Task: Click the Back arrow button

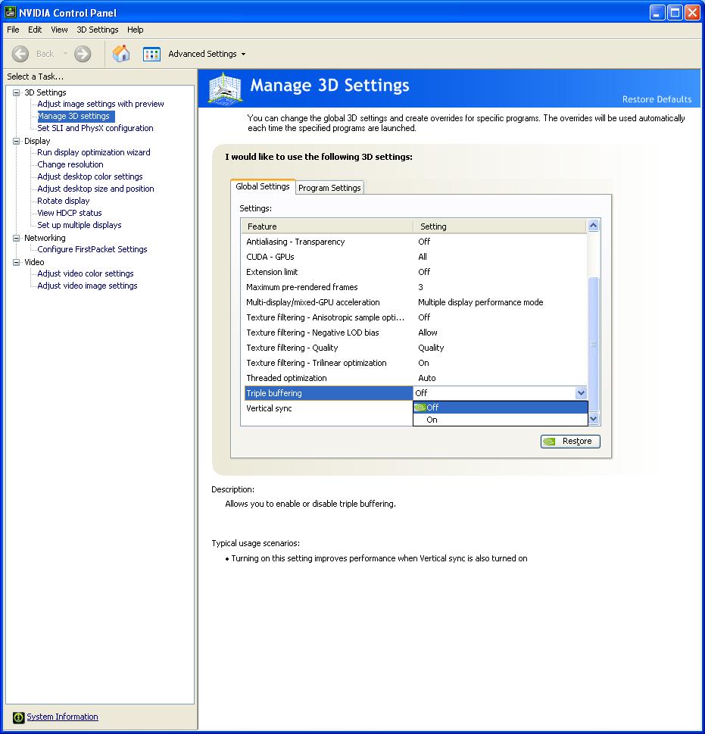Action: coord(21,54)
